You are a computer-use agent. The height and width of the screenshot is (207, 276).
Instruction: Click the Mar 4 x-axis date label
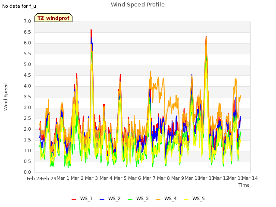[x=106, y=178]
